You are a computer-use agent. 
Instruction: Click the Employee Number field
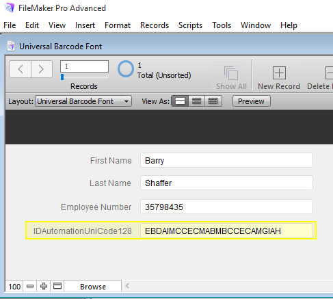point(226,207)
